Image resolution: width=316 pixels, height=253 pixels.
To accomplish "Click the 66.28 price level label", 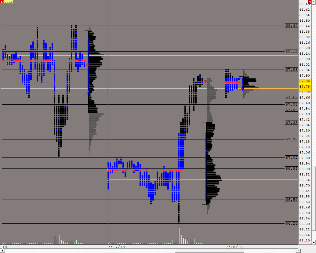I will pyautogui.click(x=291, y=223).
